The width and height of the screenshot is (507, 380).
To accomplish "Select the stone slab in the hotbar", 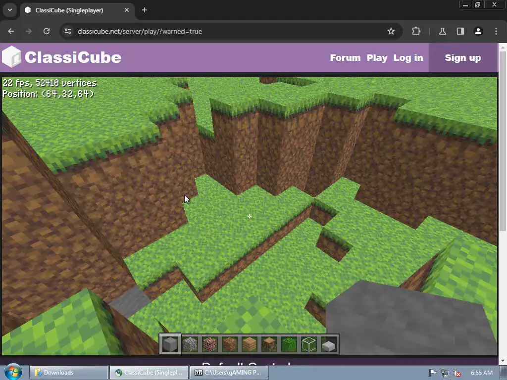I will [329, 345].
